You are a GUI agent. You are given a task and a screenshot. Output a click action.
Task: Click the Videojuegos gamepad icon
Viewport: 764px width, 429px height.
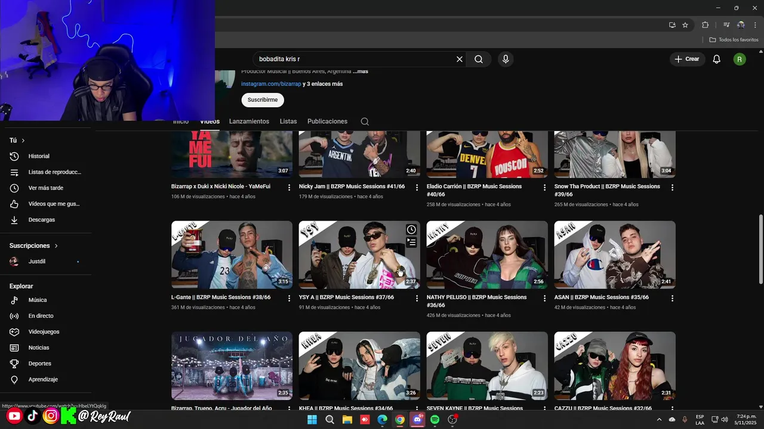point(14,332)
